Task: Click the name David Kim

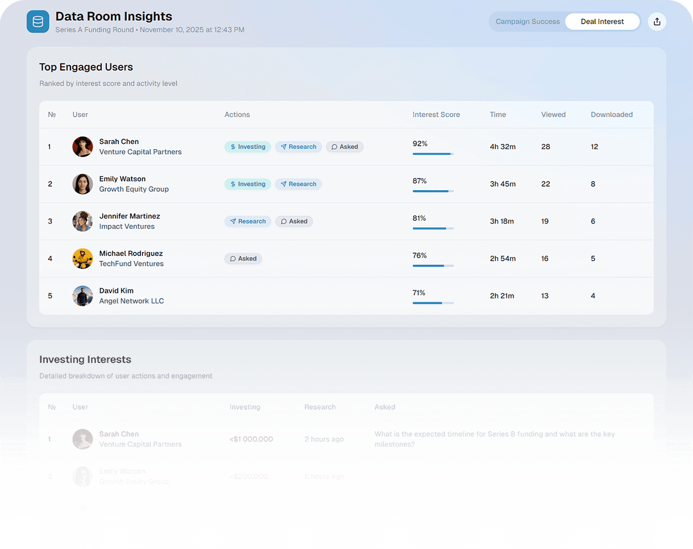Action: click(117, 291)
